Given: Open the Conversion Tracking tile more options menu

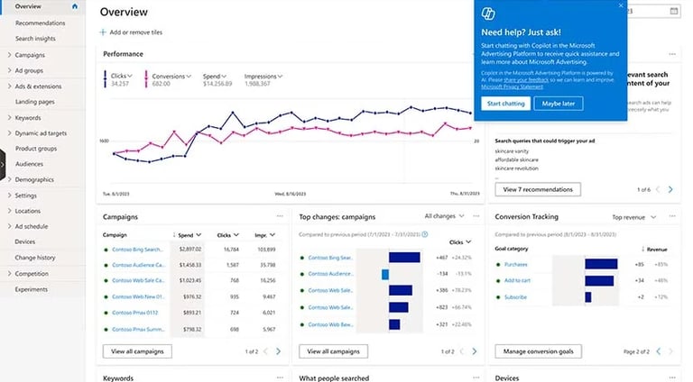Looking at the screenshot, I should pyautogui.click(x=672, y=216).
